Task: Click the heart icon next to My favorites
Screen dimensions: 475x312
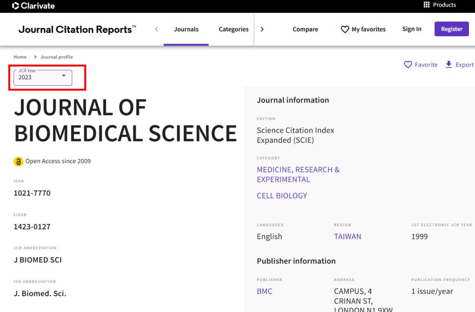Action: click(x=345, y=29)
